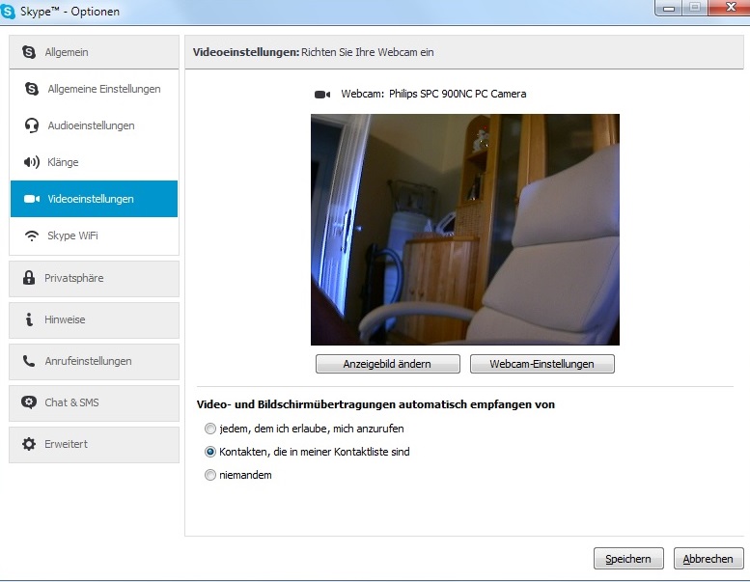The width and height of the screenshot is (750, 582).
Task: Expand the Anrufeinstellungen section
Action: pyautogui.click(x=94, y=362)
